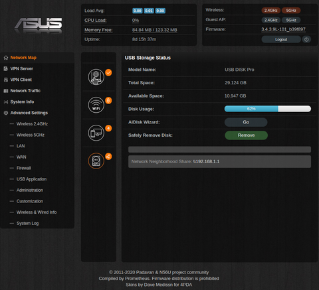
Task: Click the 0% CPU load value
Action: (136, 21)
